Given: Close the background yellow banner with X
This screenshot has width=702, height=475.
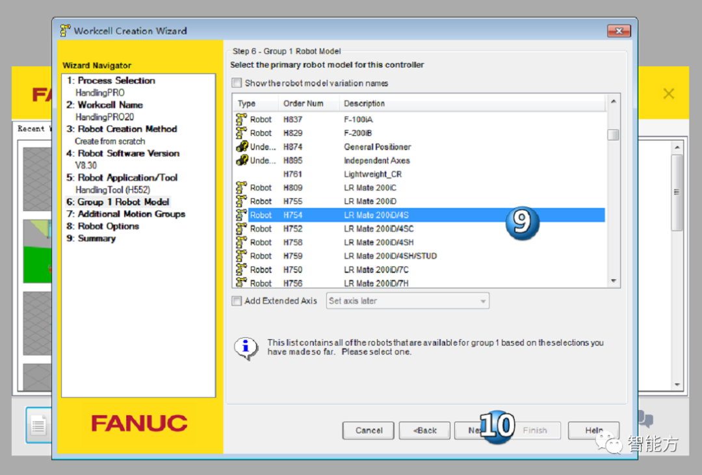Looking at the screenshot, I should pos(668,94).
